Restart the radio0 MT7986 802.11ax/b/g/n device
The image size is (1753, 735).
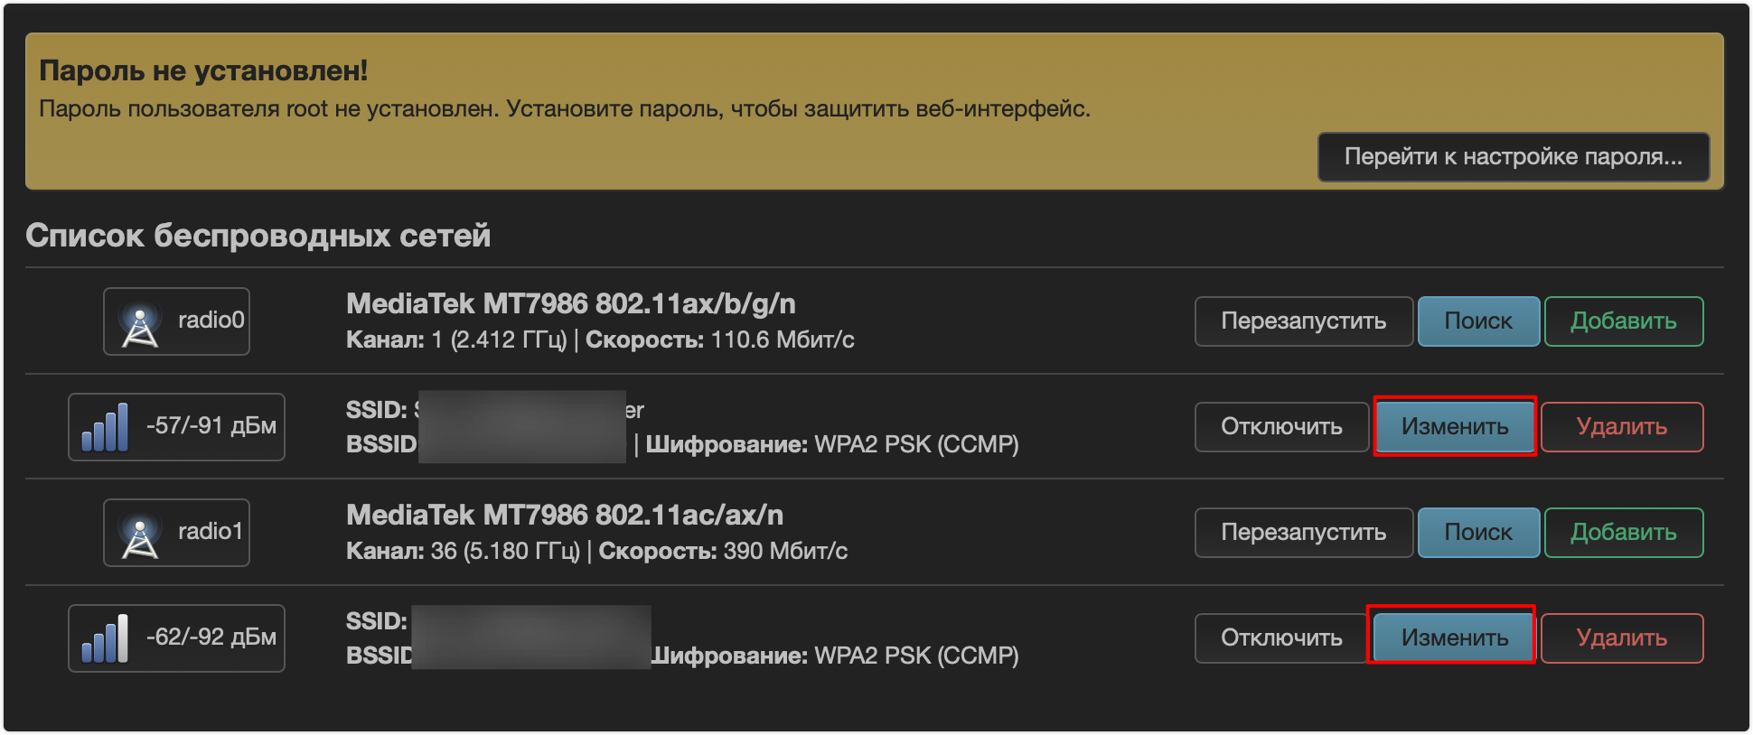coord(1303,321)
